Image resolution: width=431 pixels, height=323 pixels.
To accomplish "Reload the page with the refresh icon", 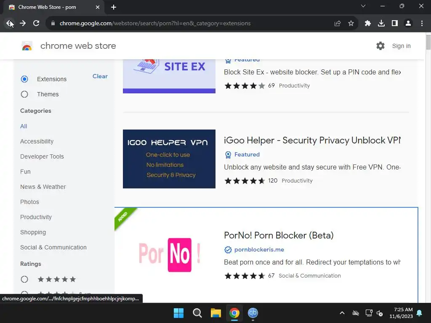I will (x=36, y=24).
